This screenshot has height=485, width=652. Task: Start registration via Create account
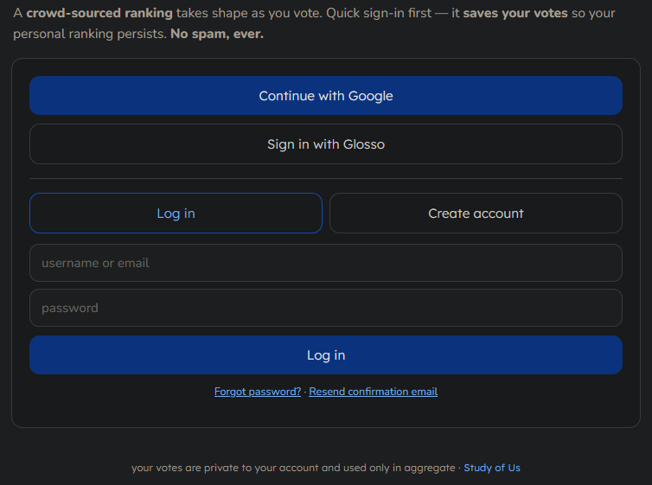[476, 214]
